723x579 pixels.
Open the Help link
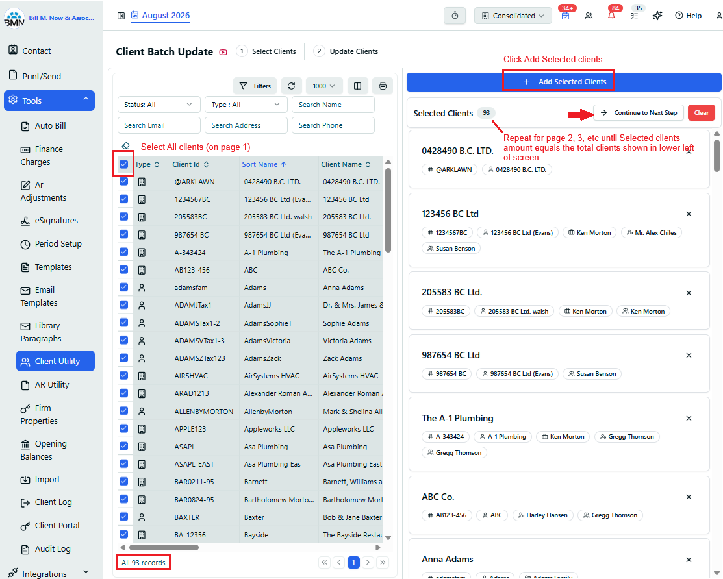(689, 16)
